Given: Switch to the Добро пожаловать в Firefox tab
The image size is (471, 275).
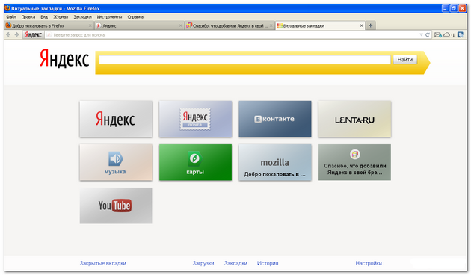Looking at the screenshot, I should click(48, 26).
